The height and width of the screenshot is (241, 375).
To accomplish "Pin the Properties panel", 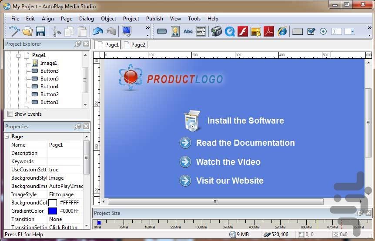I will 78,126.
